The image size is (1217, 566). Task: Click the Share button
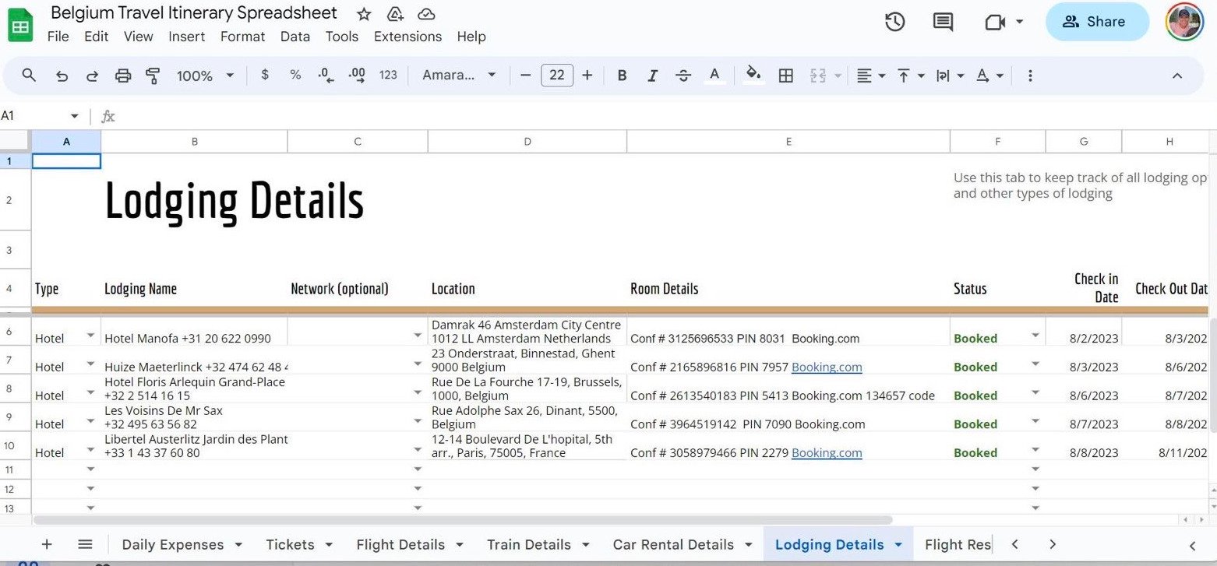click(x=1096, y=22)
